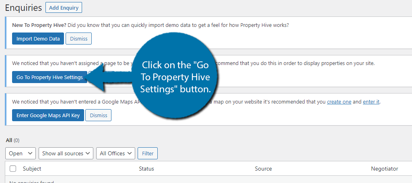The image size is (412, 183).
Task: Click the Enquiries page heading
Action: (23, 8)
